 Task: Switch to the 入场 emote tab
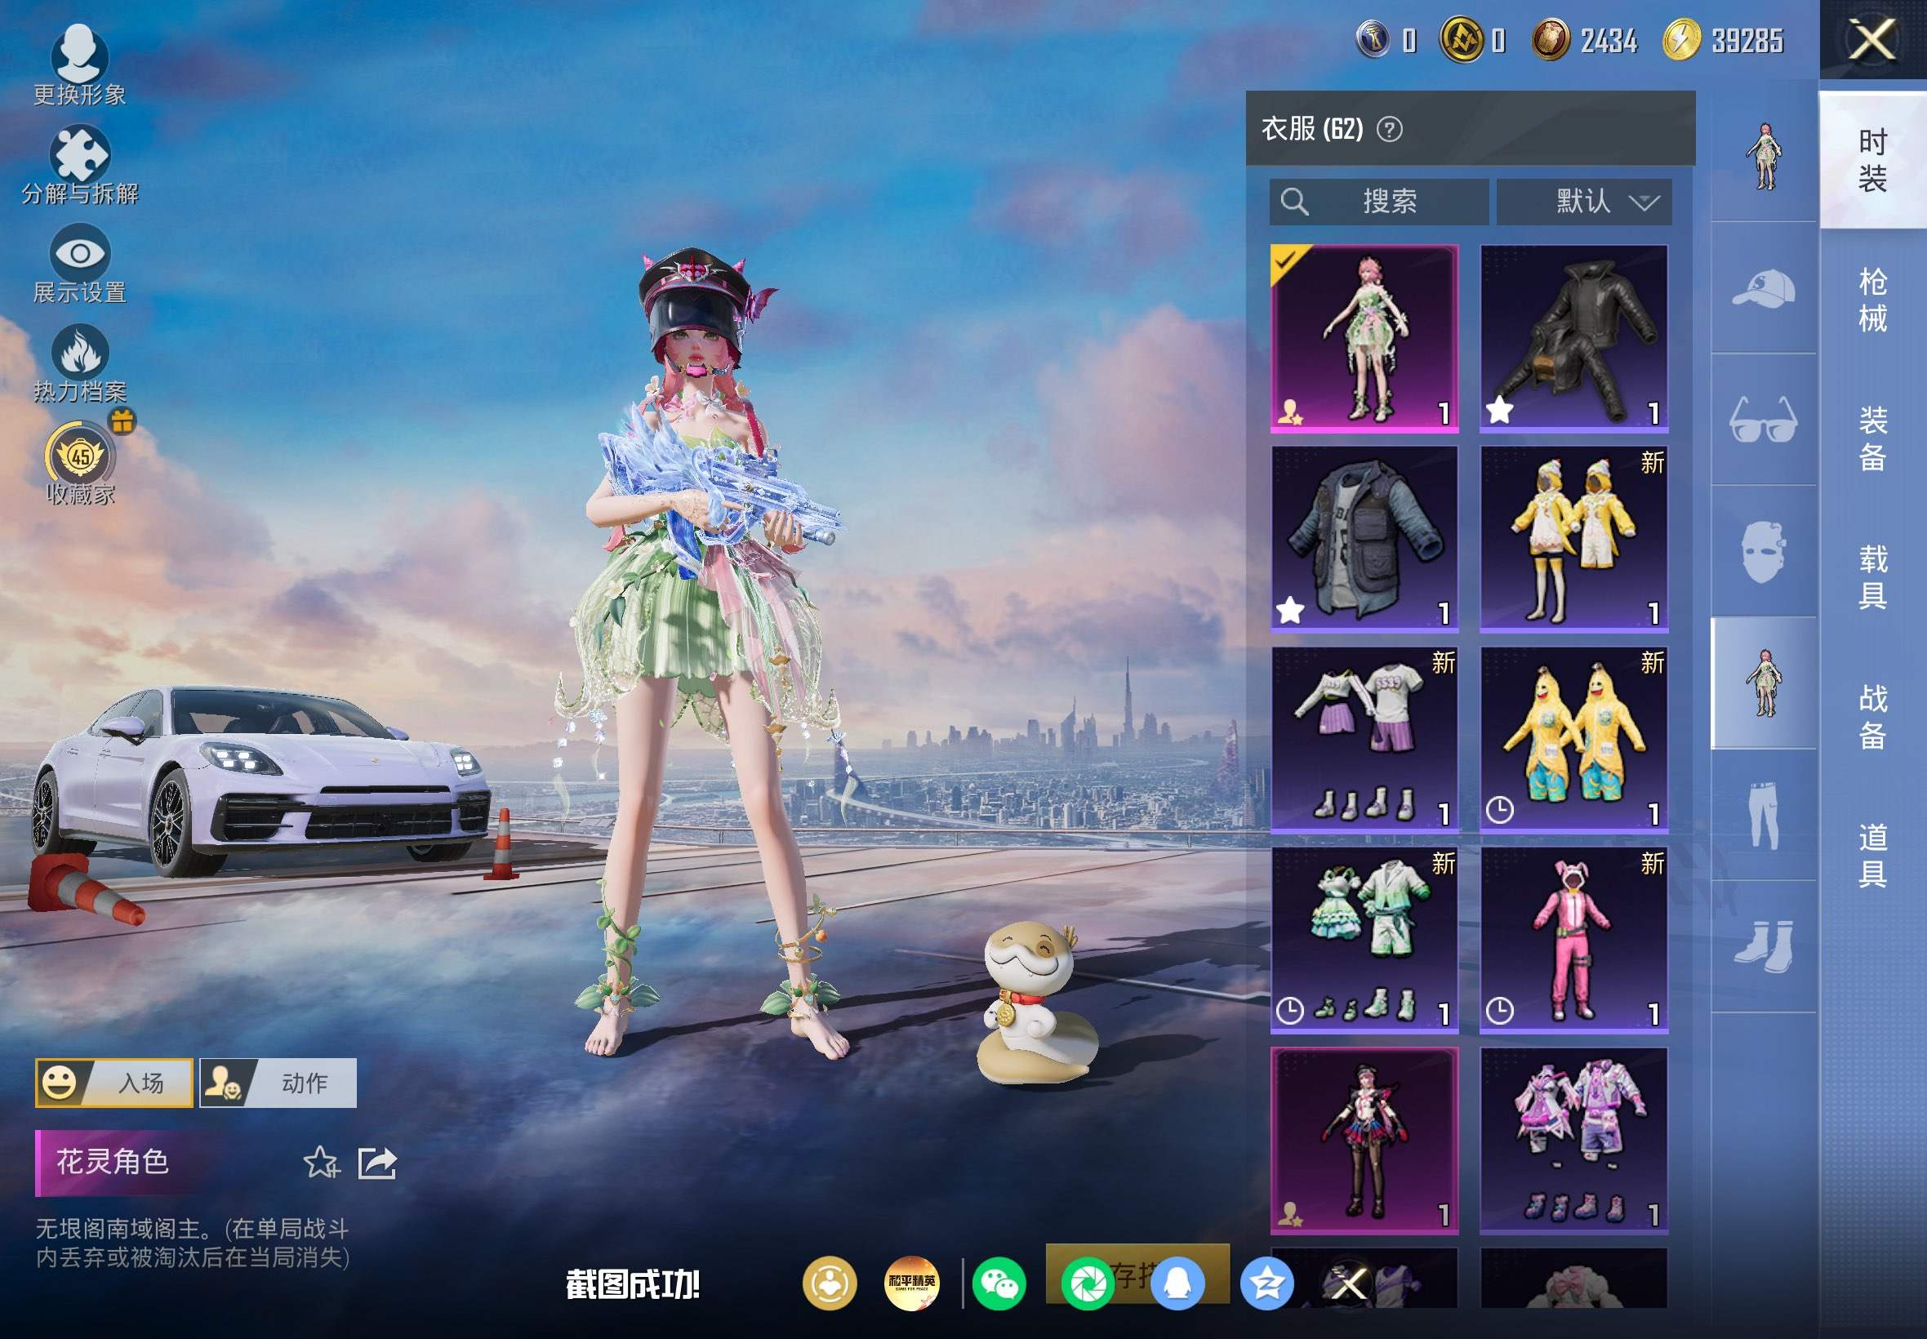click(x=114, y=1083)
